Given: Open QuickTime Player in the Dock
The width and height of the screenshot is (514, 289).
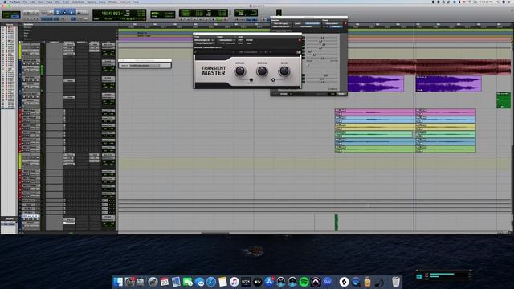Looking at the screenshot, I should [x=356, y=282].
